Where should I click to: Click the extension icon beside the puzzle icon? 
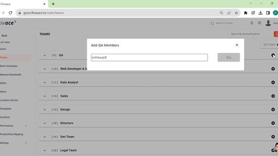click(253, 13)
